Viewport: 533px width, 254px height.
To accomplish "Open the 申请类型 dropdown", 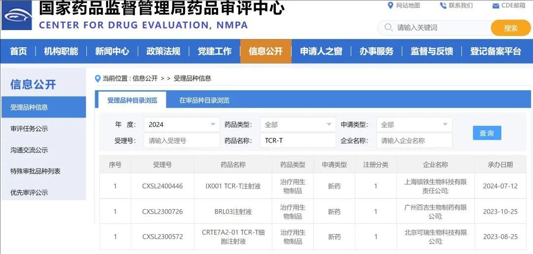I will [414, 125].
